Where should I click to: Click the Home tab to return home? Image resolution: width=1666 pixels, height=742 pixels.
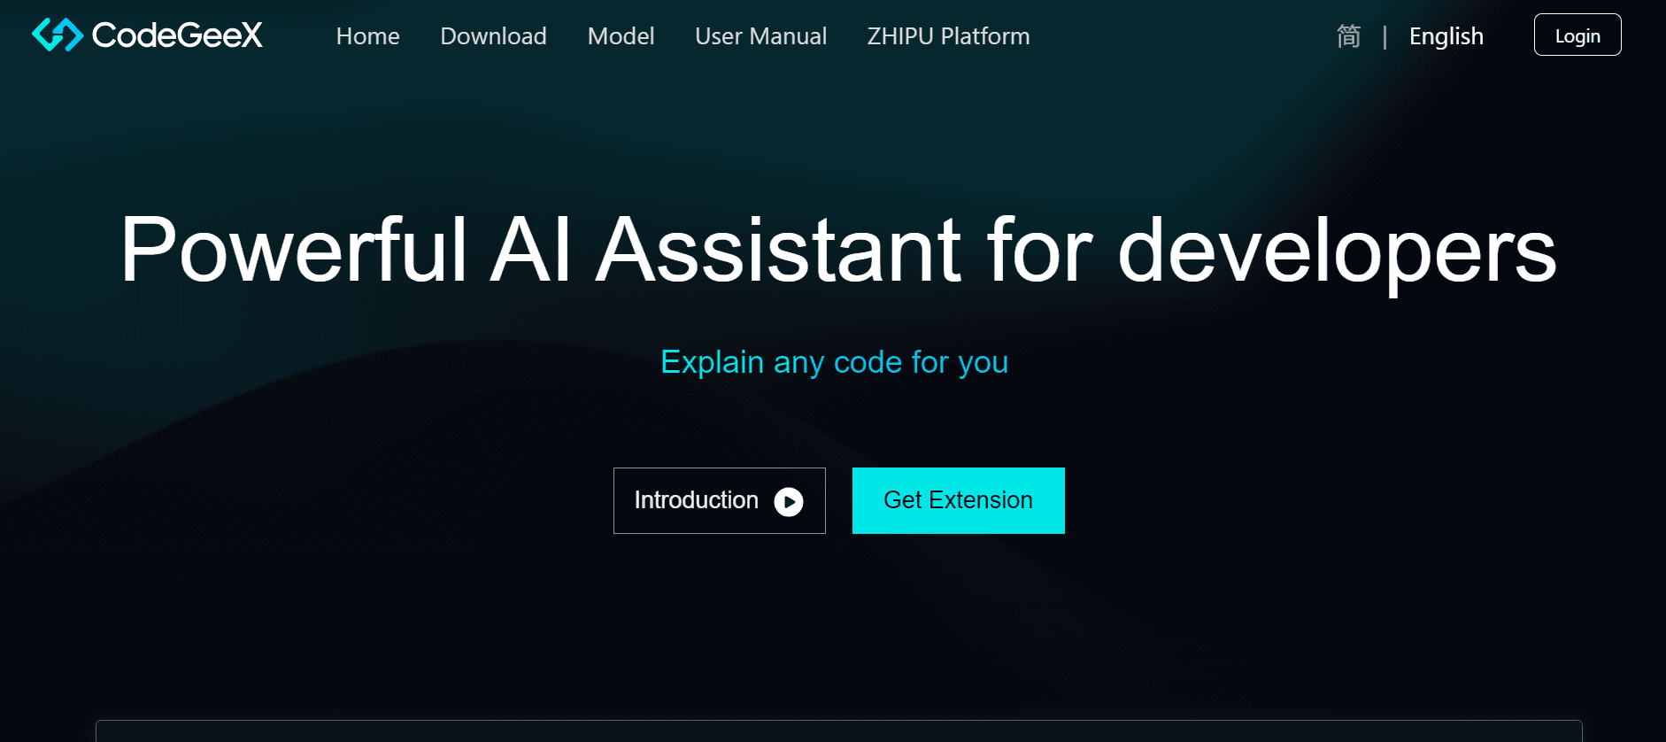click(x=367, y=36)
